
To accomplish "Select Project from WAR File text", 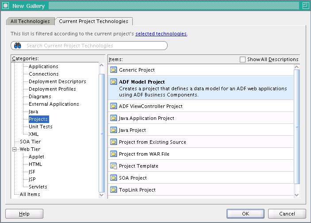I will (x=144, y=154).
